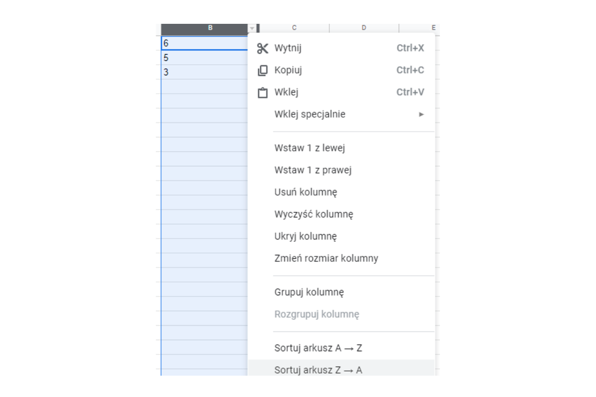Choose Wstaw 1 z prawej
The image size is (596, 397).
click(313, 170)
